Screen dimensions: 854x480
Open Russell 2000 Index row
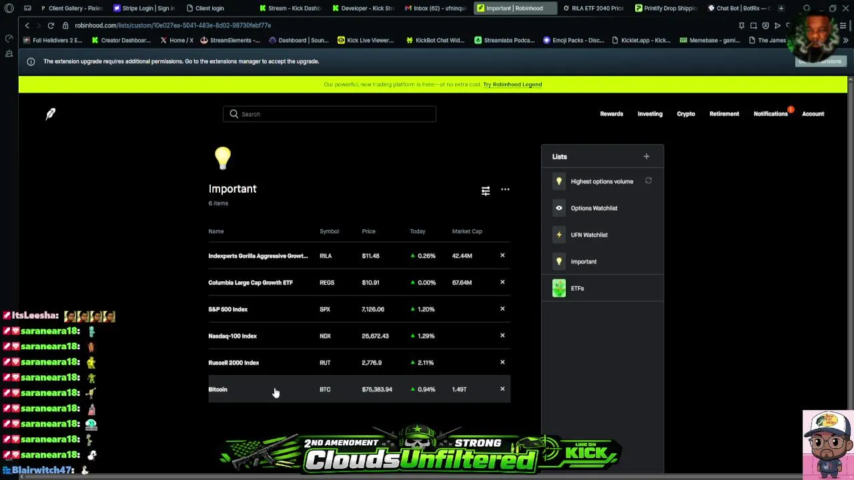pos(359,363)
